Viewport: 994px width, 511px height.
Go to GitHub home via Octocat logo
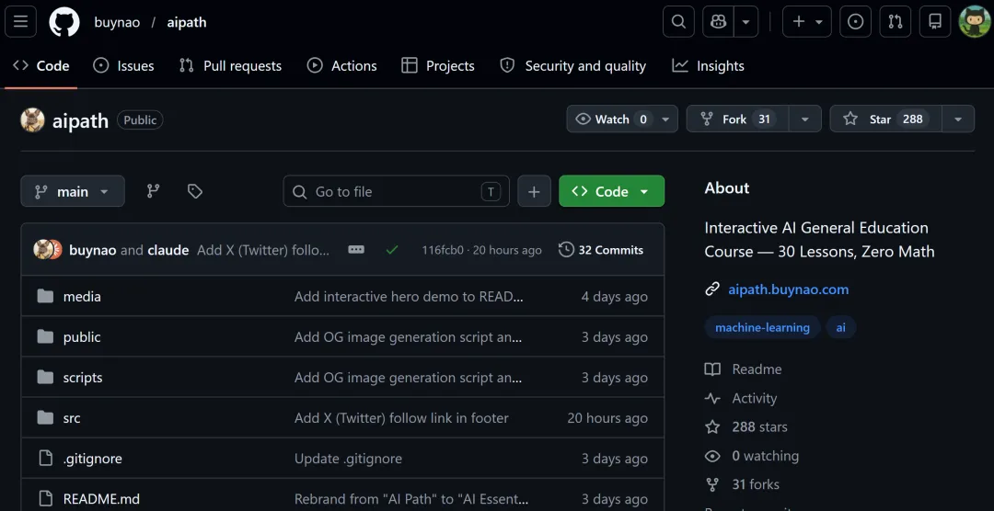pos(64,22)
